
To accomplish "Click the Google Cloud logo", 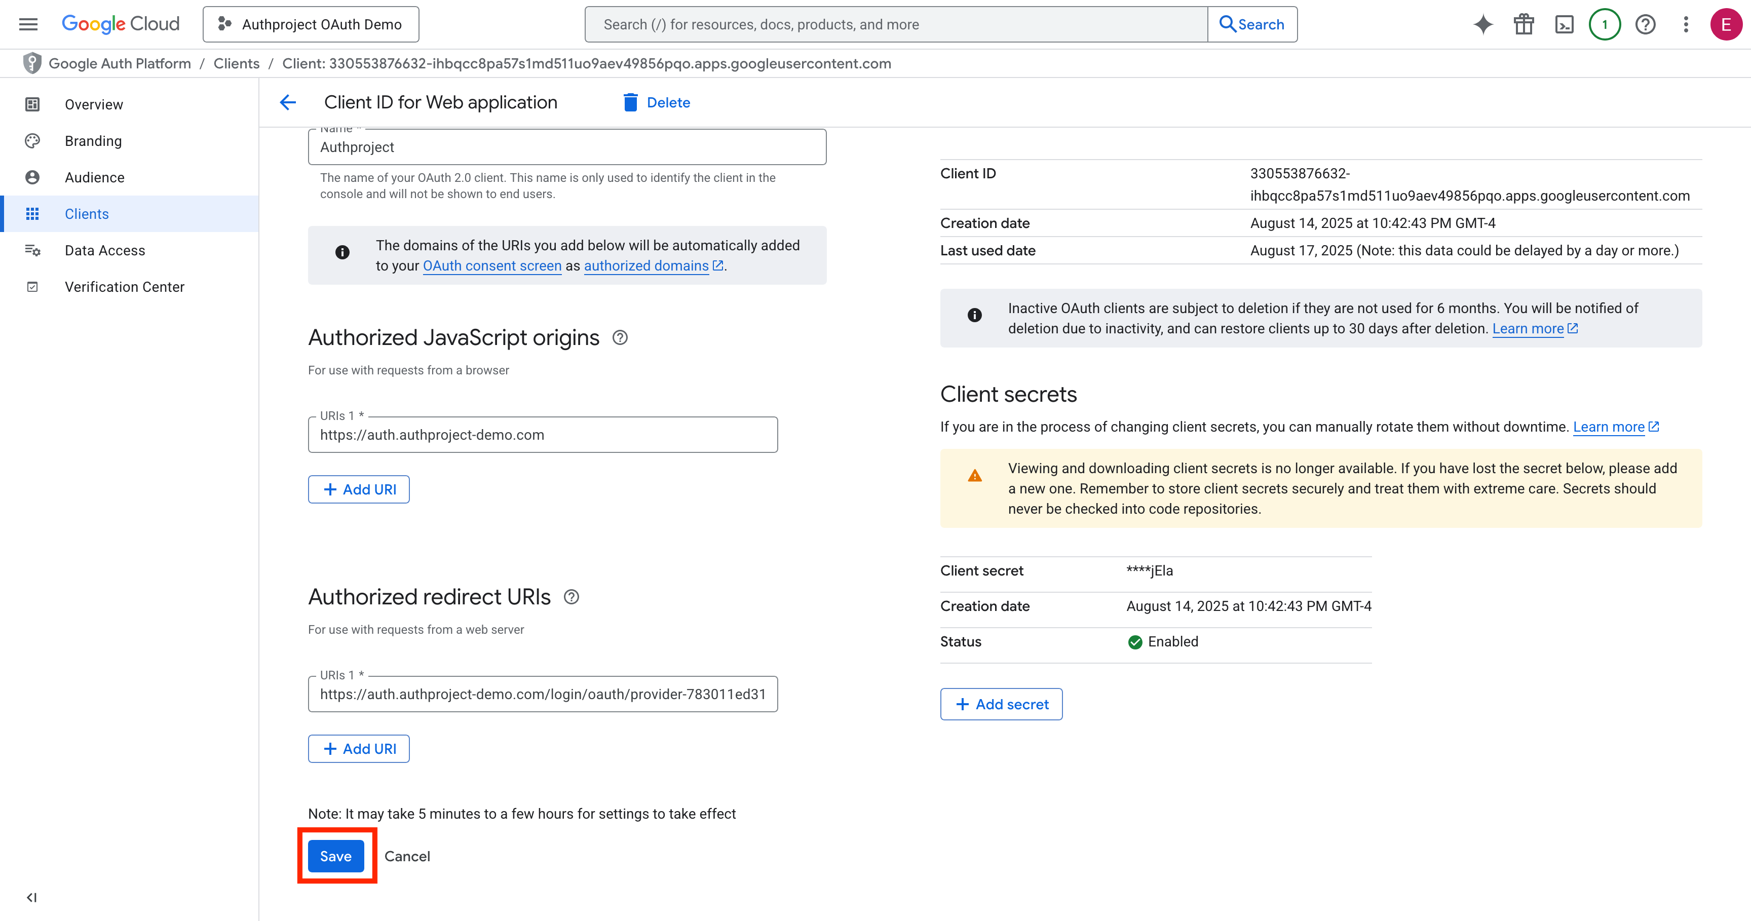I will pyautogui.click(x=120, y=24).
